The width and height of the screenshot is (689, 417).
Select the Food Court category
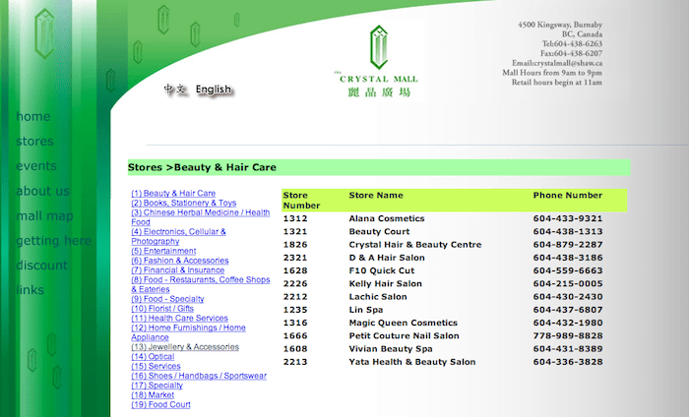pos(160,404)
